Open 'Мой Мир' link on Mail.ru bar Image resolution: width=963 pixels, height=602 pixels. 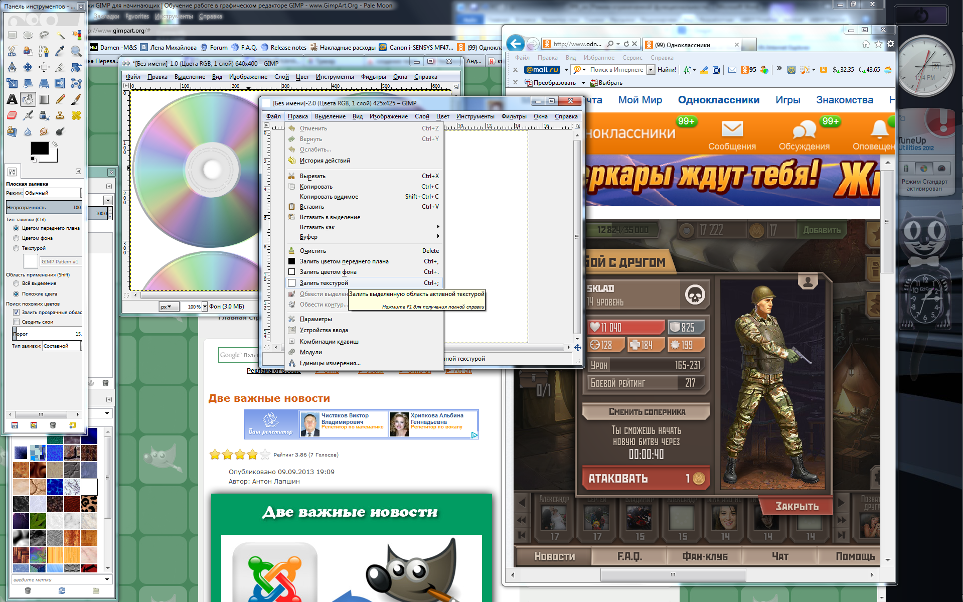click(640, 100)
